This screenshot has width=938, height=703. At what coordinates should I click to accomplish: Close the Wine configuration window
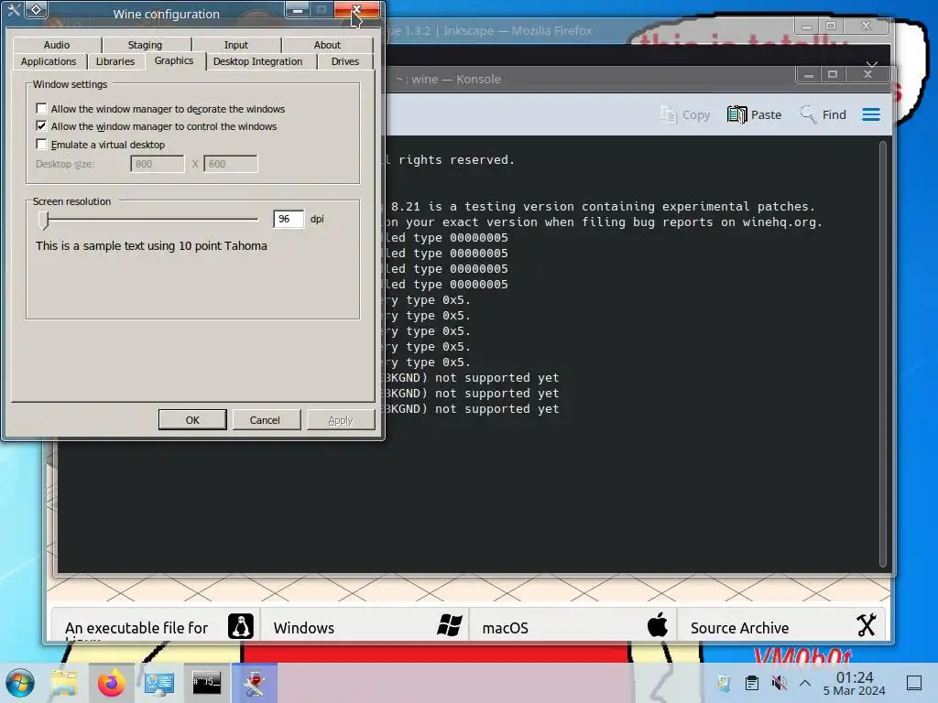(356, 9)
